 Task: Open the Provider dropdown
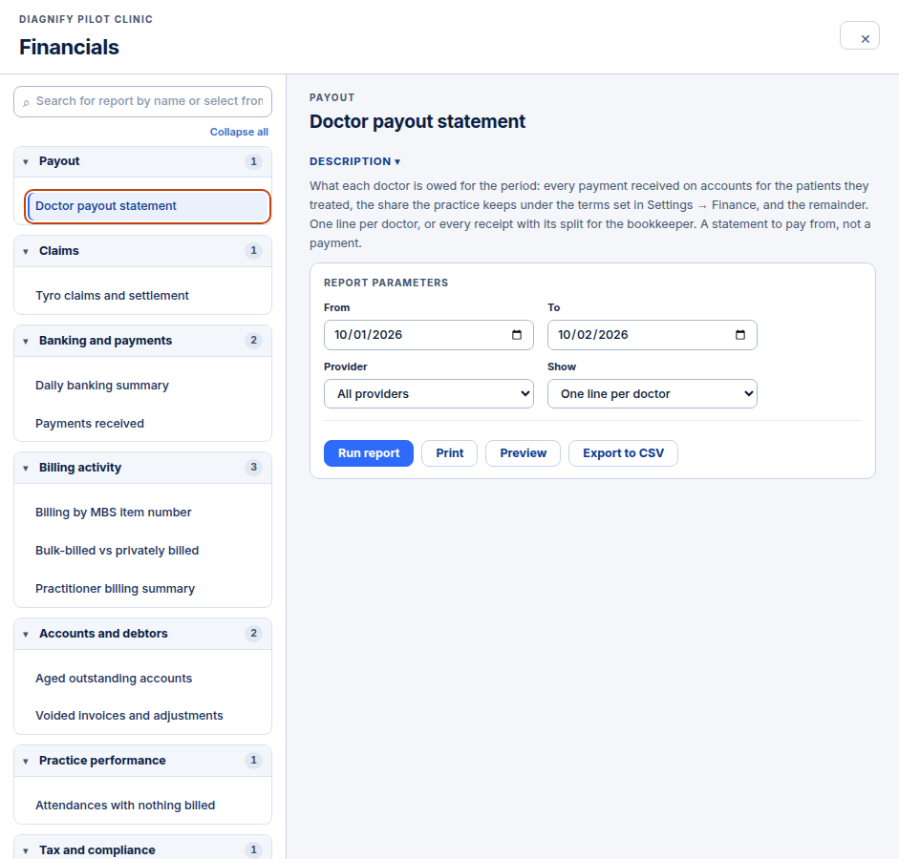428,394
